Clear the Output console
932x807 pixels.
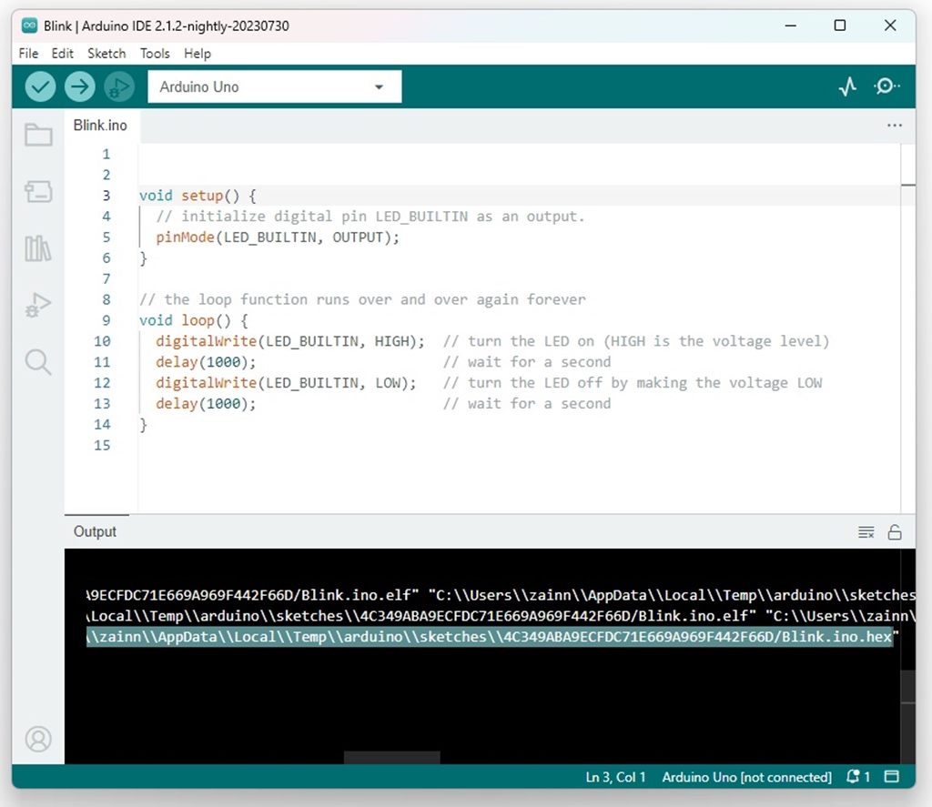pos(865,531)
